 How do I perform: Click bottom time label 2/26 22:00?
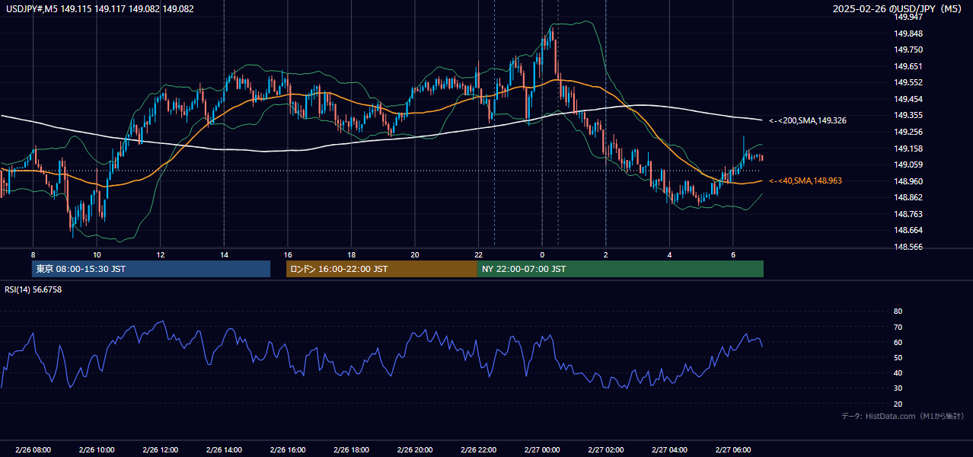click(478, 450)
